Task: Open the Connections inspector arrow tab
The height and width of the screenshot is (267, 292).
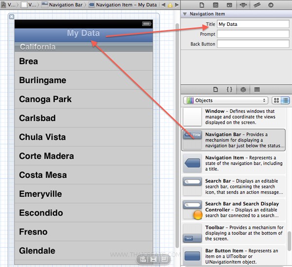Action: pos(271,5)
